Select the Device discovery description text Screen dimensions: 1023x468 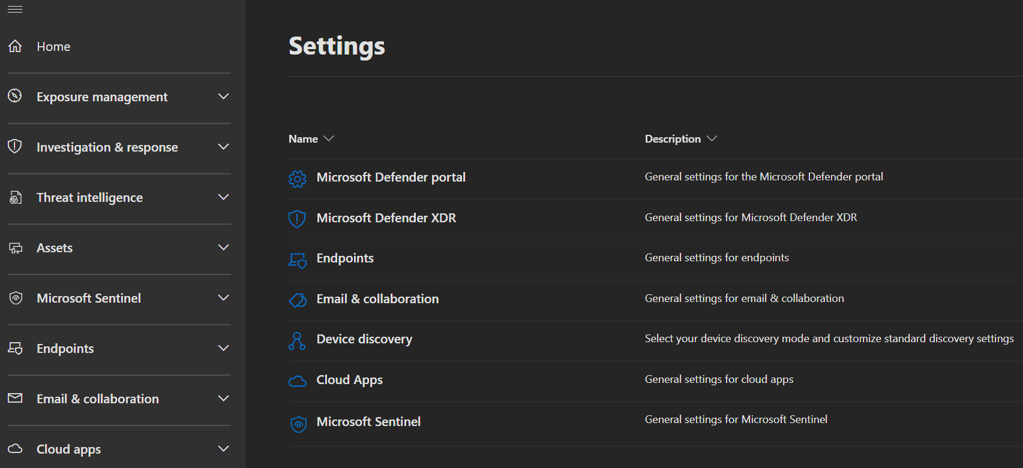click(x=829, y=339)
